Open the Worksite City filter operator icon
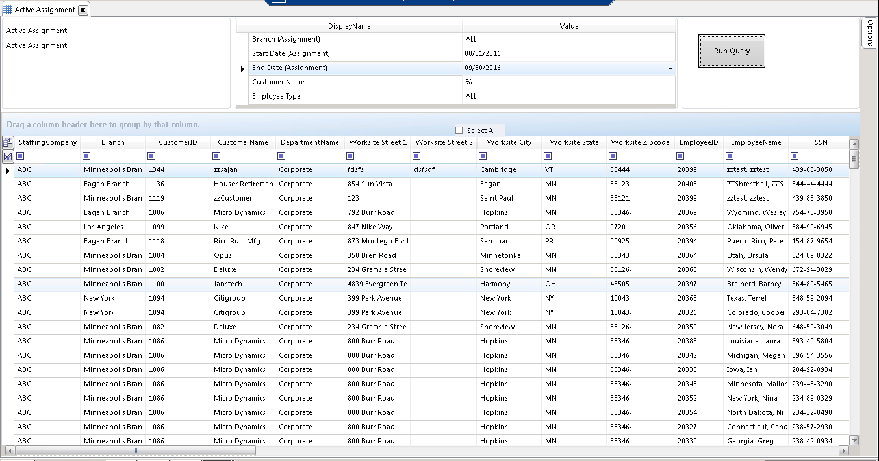 (x=483, y=156)
